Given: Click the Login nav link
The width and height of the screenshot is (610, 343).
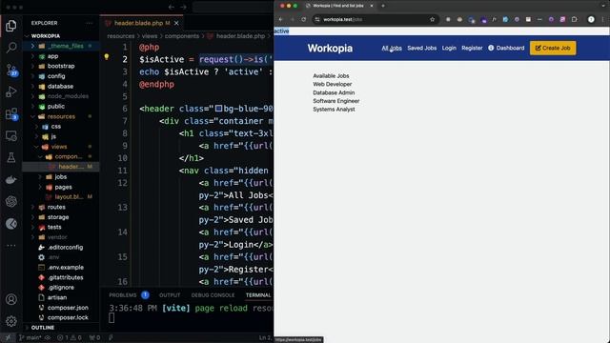Looking at the screenshot, I should point(449,48).
